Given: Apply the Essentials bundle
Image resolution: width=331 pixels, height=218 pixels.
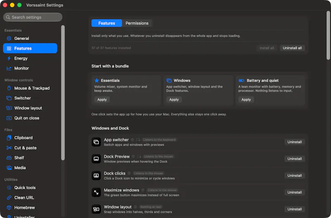Looking at the screenshot, I should point(102,100).
